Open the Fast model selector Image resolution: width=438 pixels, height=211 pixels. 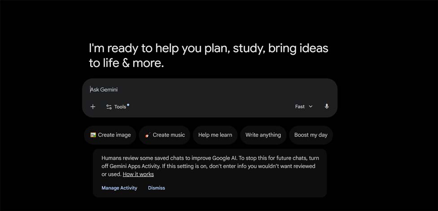coord(304,106)
